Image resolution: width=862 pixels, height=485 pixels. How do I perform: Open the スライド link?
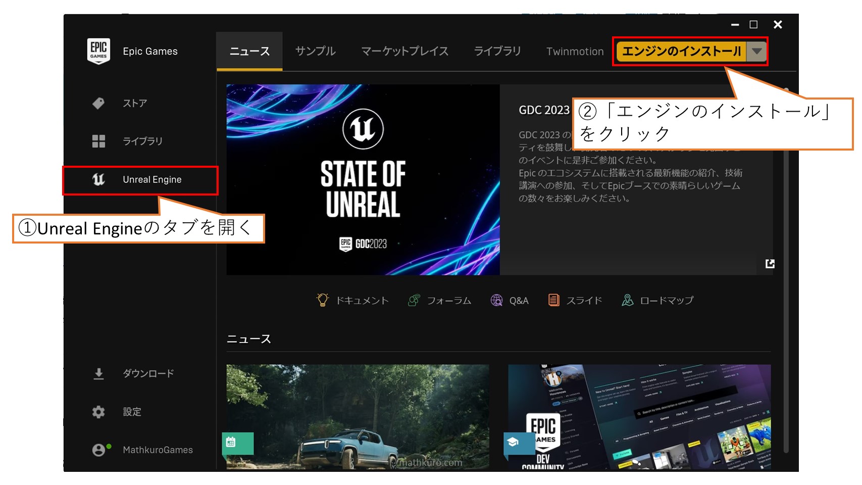[x=584, y=301]
